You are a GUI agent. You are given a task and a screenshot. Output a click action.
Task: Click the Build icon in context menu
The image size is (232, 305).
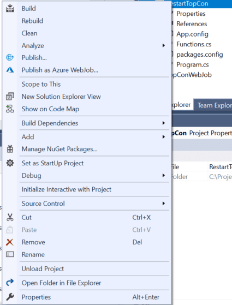(x=10, y=8)
